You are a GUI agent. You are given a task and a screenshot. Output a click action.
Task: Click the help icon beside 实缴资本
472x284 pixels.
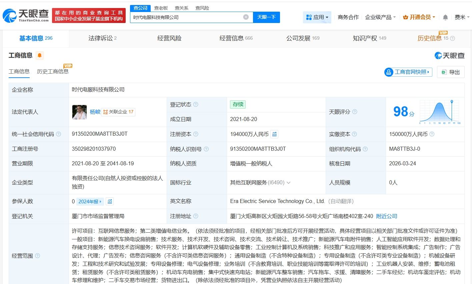coord(354,134)
